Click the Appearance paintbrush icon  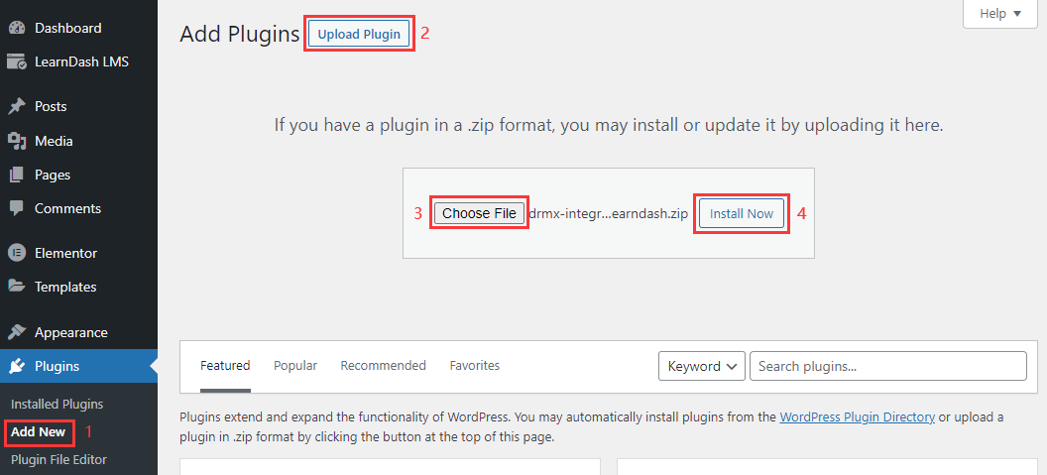tap(17, 332)
